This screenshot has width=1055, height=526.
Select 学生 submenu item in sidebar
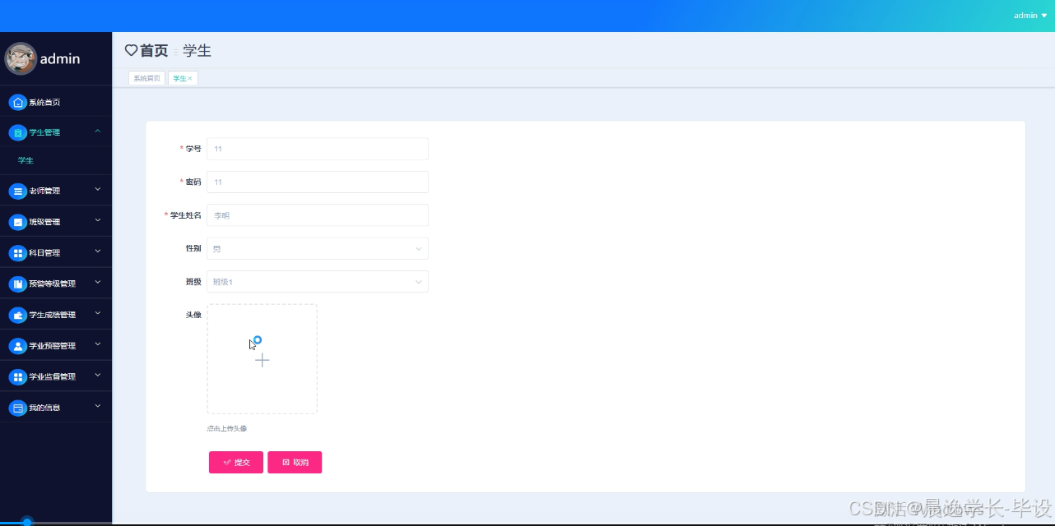click(26, 161)
